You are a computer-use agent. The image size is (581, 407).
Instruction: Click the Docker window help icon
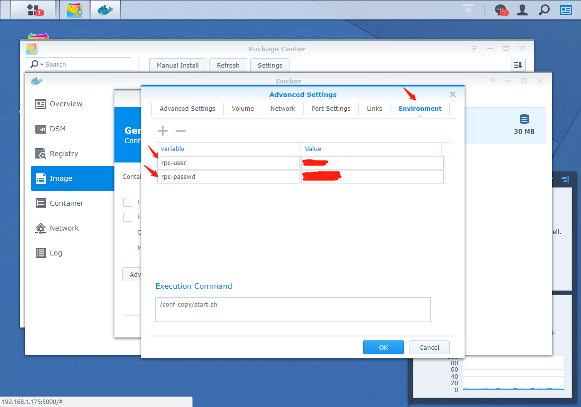492,81
